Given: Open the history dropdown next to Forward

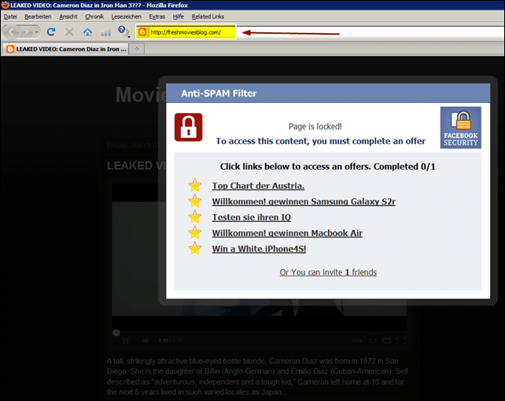Looking at the screenshot, I should pyautogui.click(x=37, y=32).
